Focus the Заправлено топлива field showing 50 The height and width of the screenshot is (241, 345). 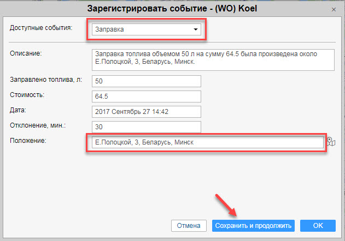[147, 81]
